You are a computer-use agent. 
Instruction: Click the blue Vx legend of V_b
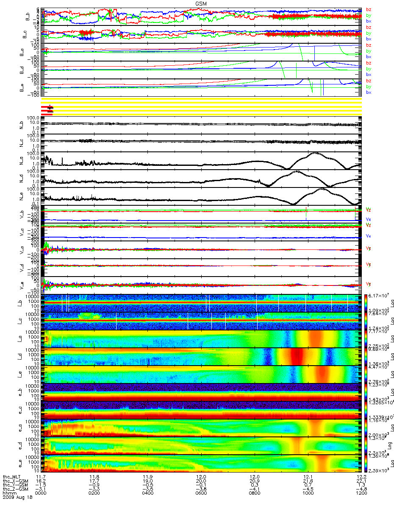pyautogui.click(x=369, y=219)
